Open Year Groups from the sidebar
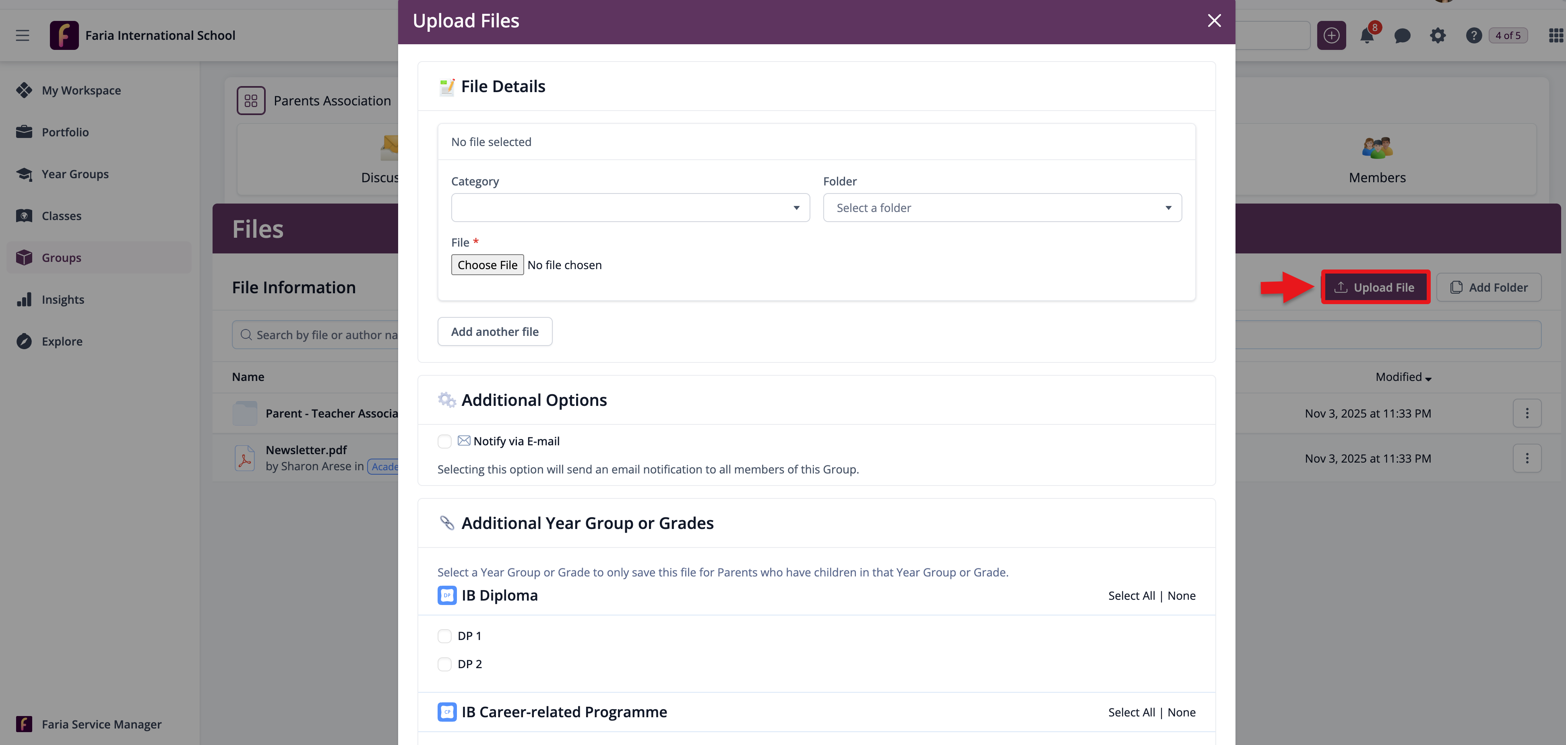 point(75,175)
